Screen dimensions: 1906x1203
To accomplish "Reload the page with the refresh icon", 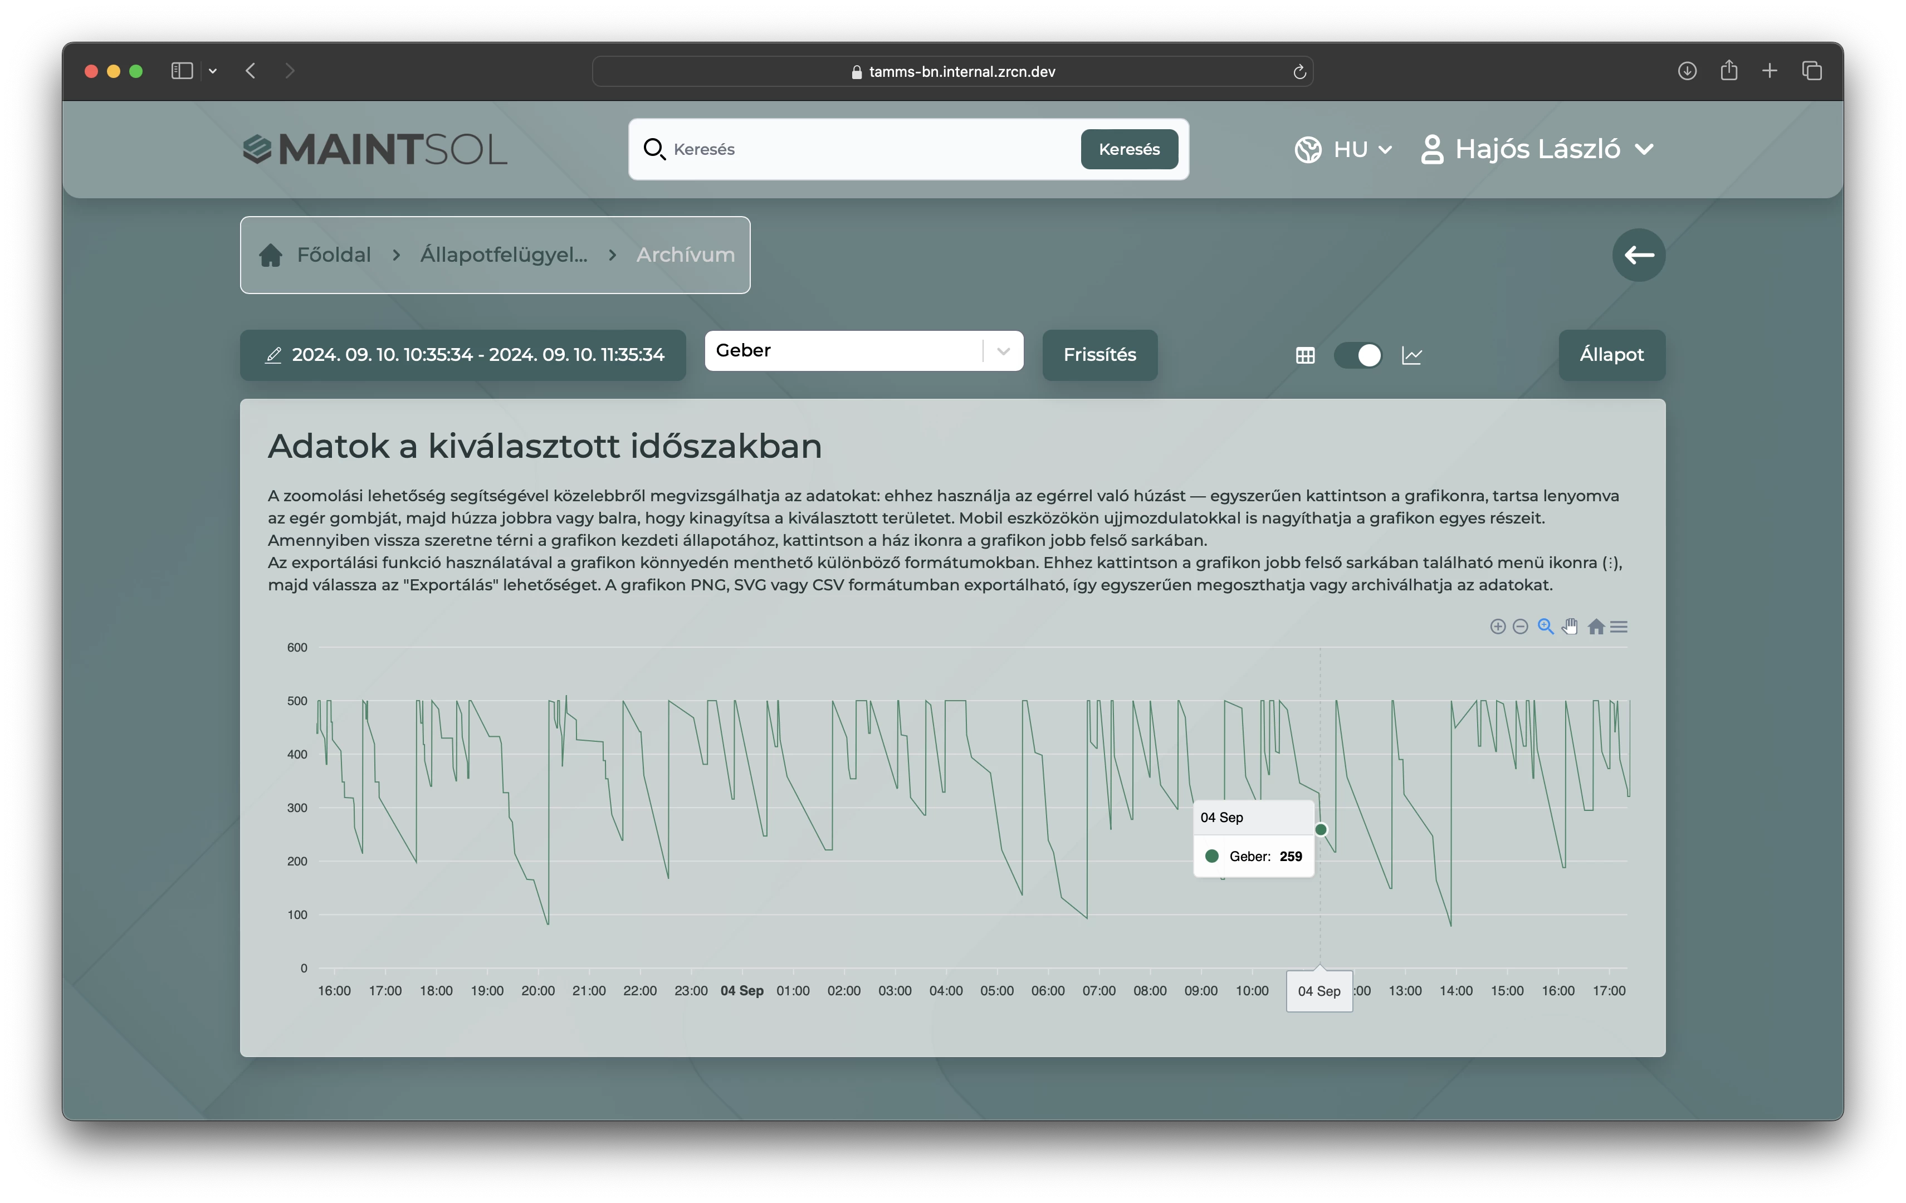I will [x=1299, y=71].
